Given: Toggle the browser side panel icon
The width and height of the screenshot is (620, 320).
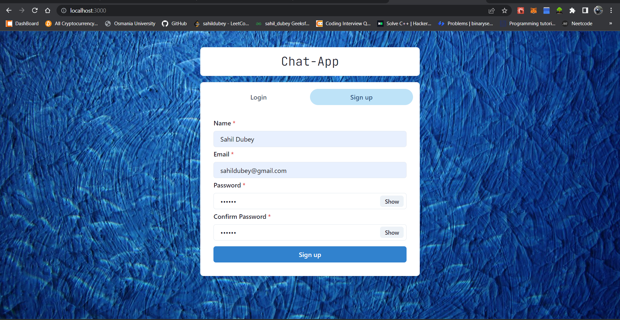Looking at the screenshot, I should click(x=585, y=11).
